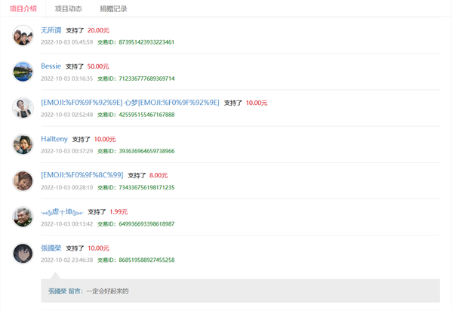Click the 8.00元 donation amount
This screenshot has height=311, width=453.
tap(159, 175)
